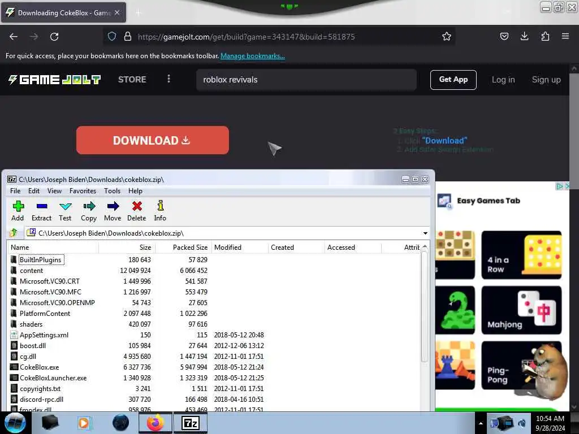This screenshot has width=579, height=434.
Task: Click the taskbar clock showing 10:54 AM
Action: click(550, 423)
